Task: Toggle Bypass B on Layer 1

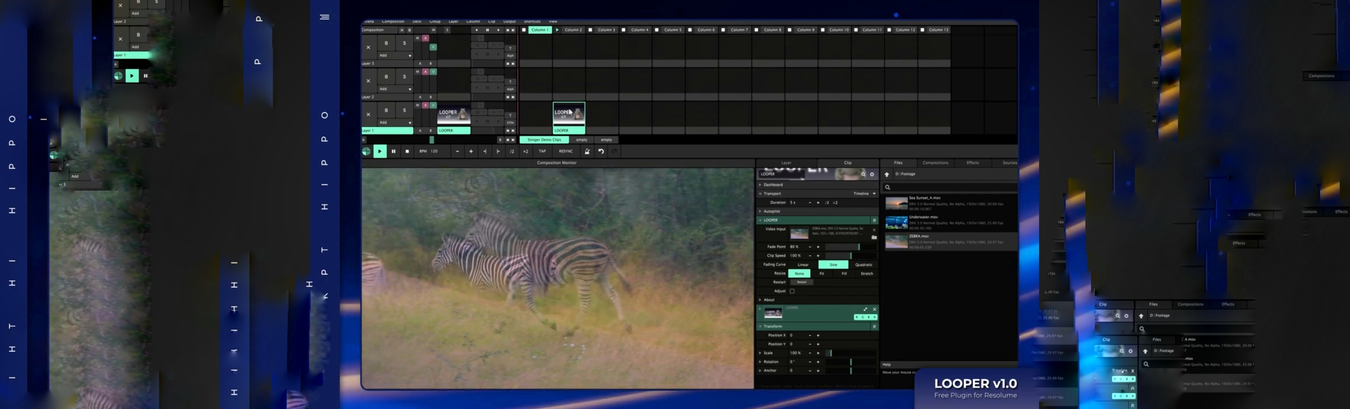Action: tap(386, 110)
